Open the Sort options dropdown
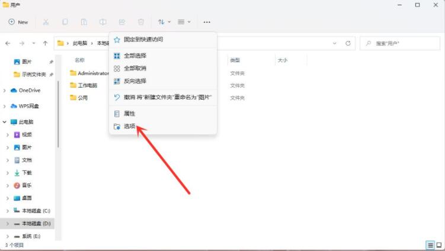Image resolution: width=445 pixels, height=251 pixels. (x=164, y=22)
